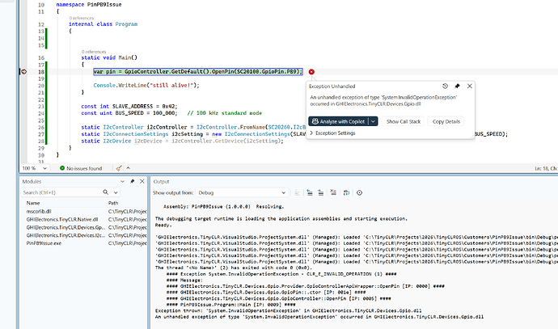Click the Modules panel title
The image size is (558, 329).
[32, 181]
